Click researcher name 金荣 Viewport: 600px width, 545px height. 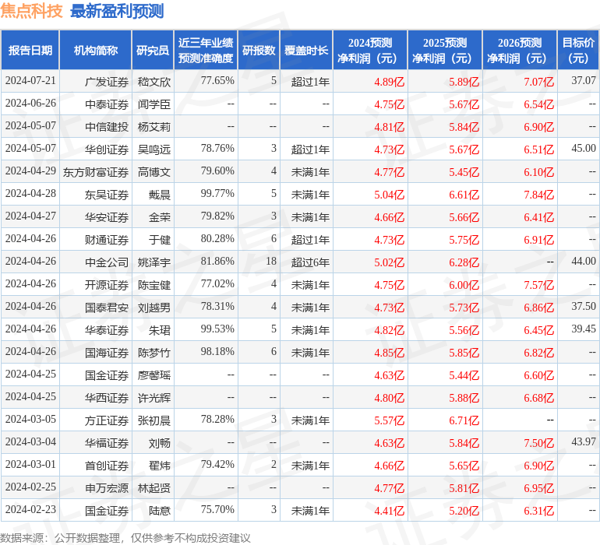click(x=160, y=217)
